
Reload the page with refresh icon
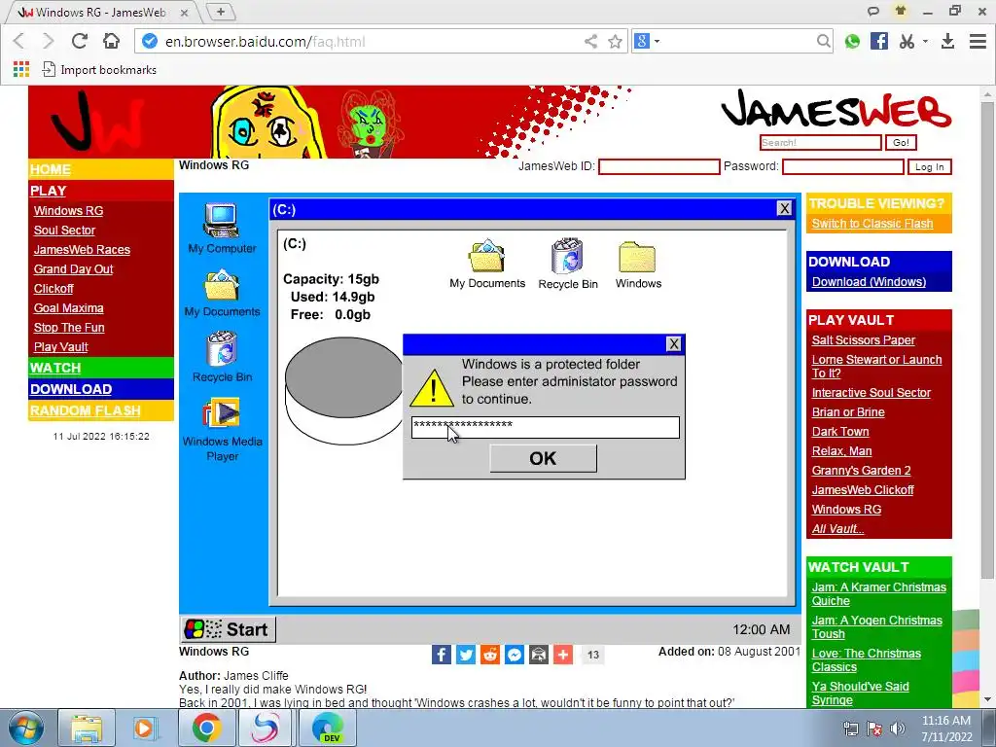[80, 41]
